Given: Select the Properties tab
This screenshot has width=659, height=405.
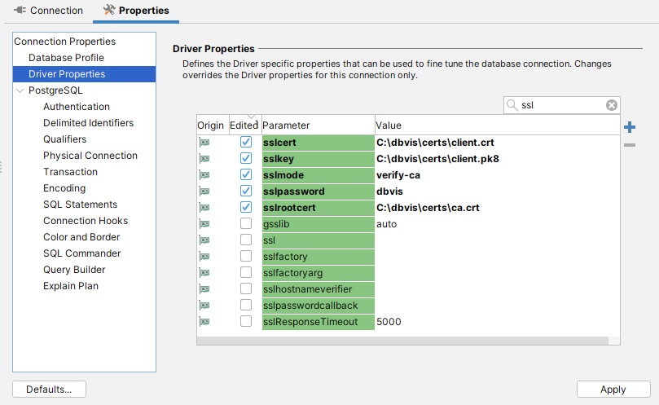Looking at the screenshot, I should 135,11.
